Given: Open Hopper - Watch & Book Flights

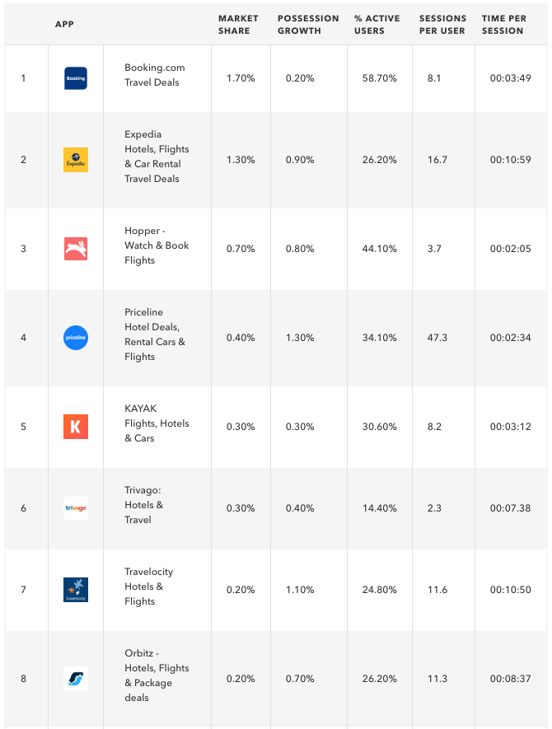Looking at the screenshot, I should pyautogui.click(x=157, y=245).
